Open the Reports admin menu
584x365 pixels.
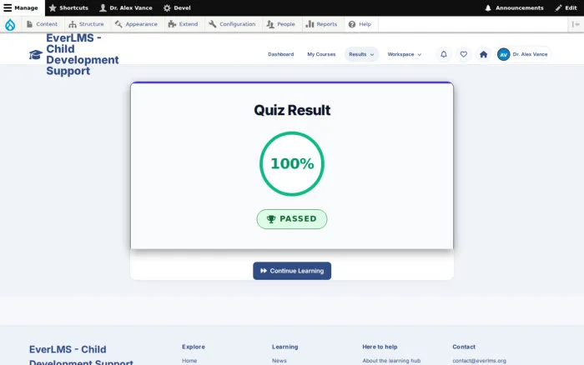click(x=321, y=24)
